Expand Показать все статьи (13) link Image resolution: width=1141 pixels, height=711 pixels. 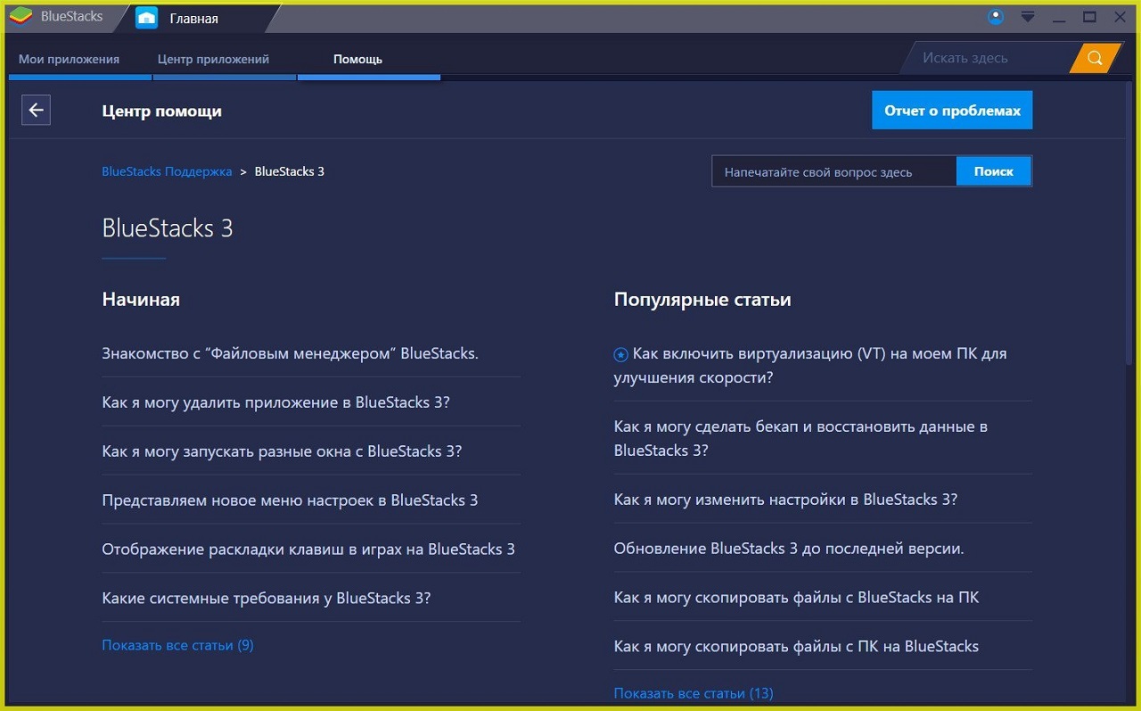click(693, 693)
